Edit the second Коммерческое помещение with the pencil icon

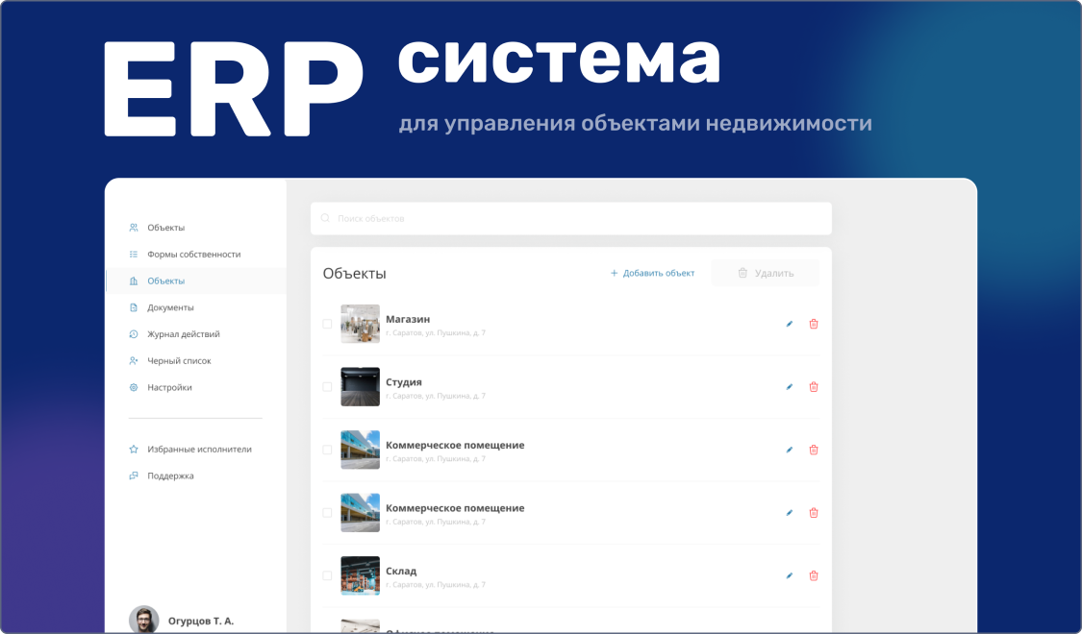[790, 513]
